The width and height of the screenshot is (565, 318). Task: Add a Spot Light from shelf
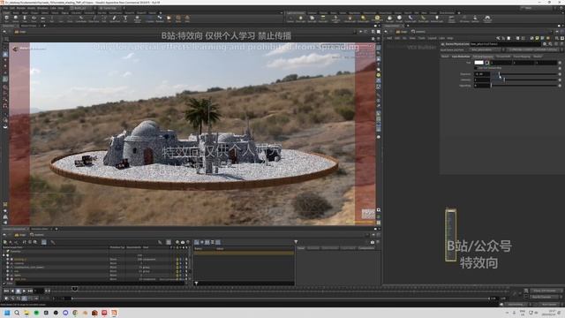coord(312,19)
